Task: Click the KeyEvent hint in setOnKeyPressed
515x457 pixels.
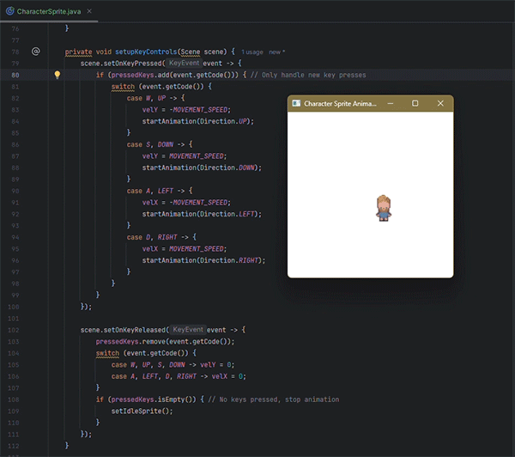Action: pyautogui.click(x=185, y=63)
